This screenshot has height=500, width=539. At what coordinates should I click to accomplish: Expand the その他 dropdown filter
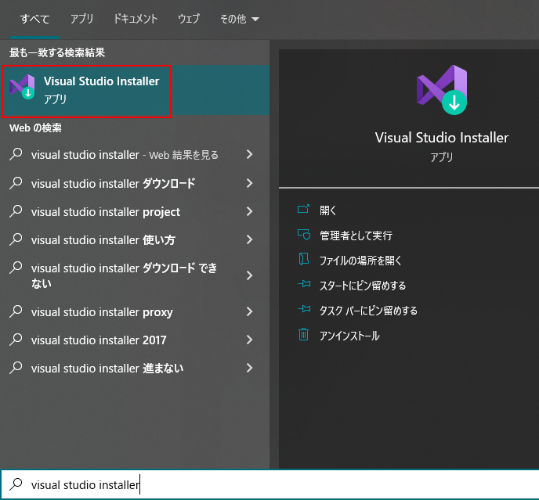coord(239,19)
